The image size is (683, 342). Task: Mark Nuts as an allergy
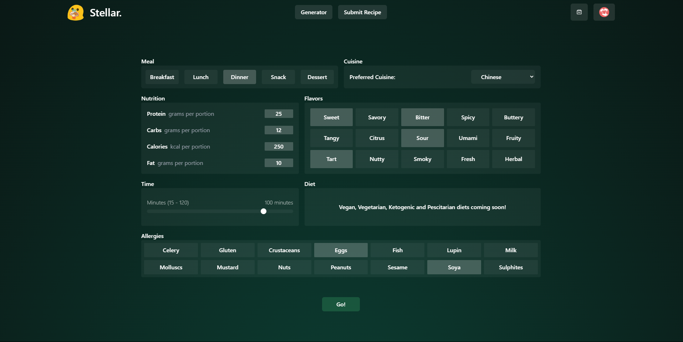[x=284, y=267]
